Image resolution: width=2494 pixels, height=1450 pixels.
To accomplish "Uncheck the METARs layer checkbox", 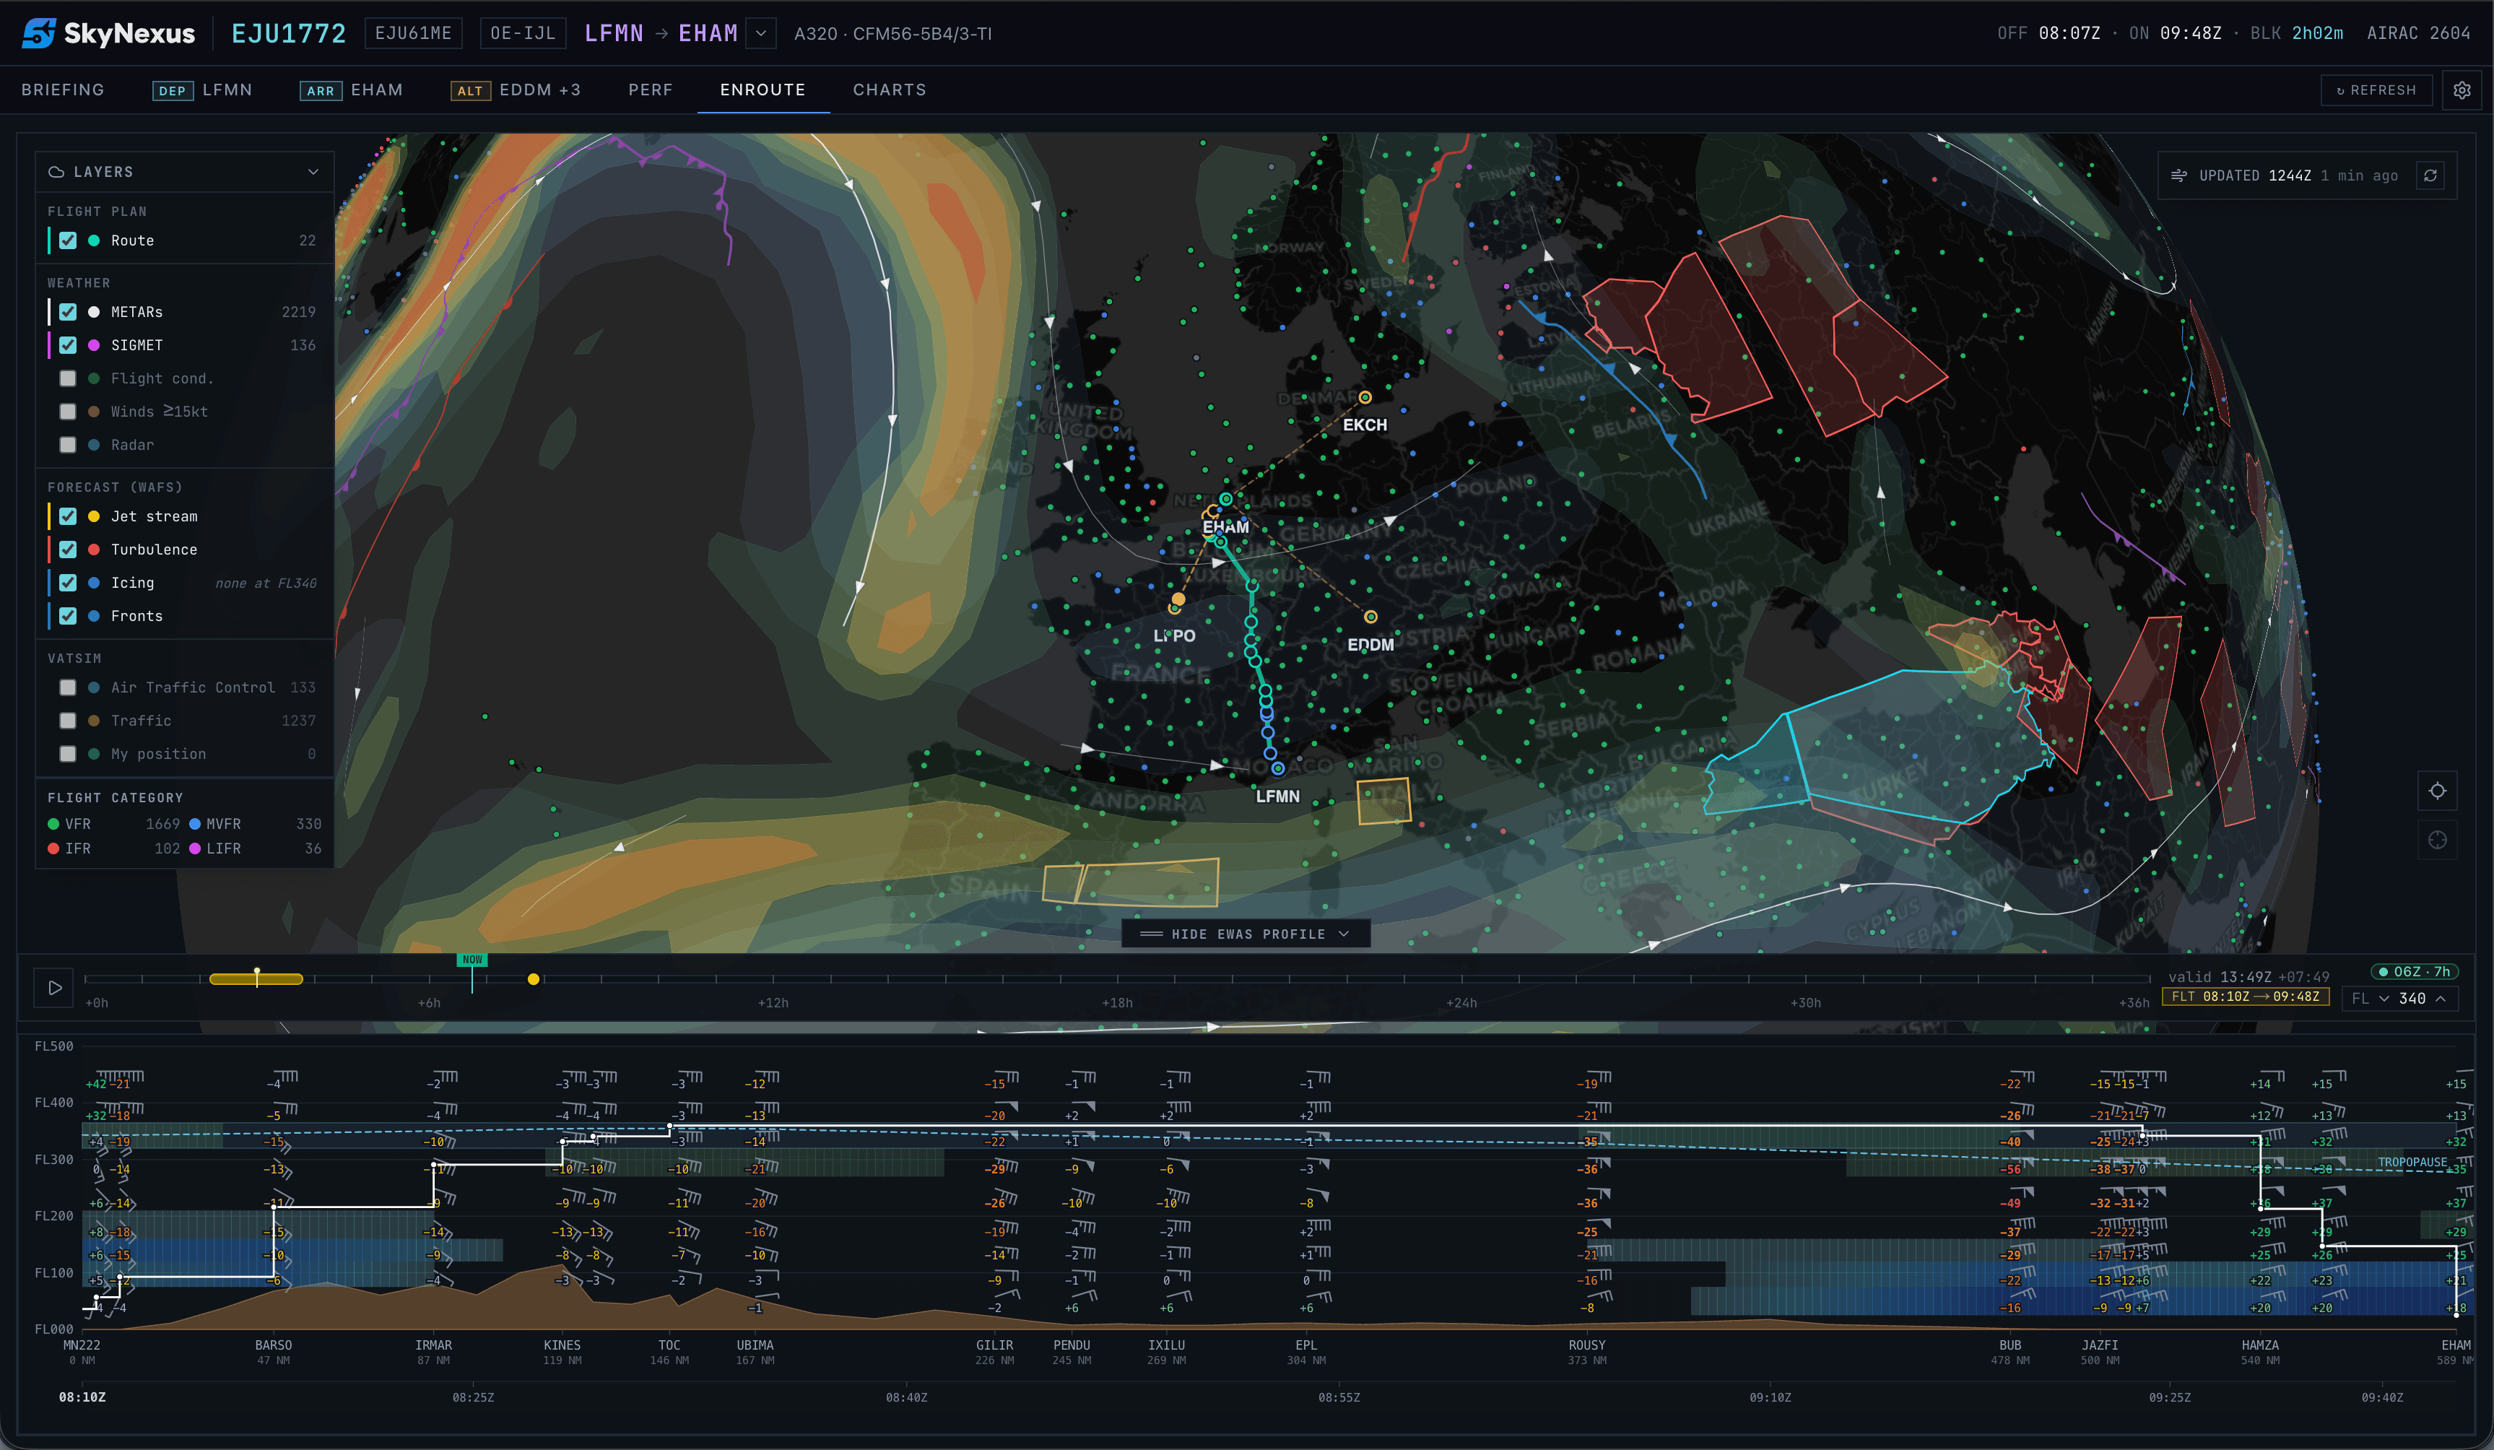I will 69,312.
